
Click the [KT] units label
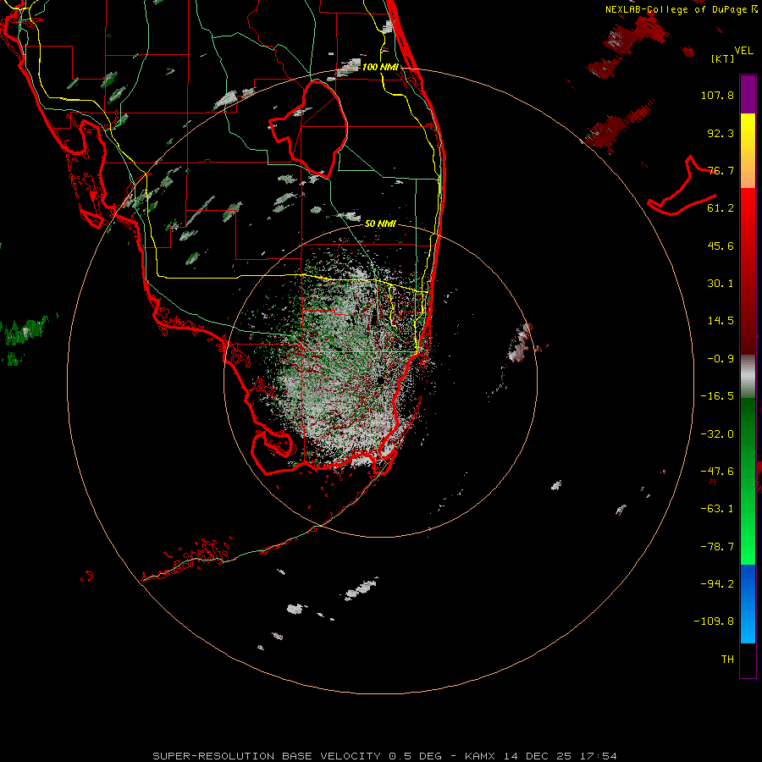point(723,58)
